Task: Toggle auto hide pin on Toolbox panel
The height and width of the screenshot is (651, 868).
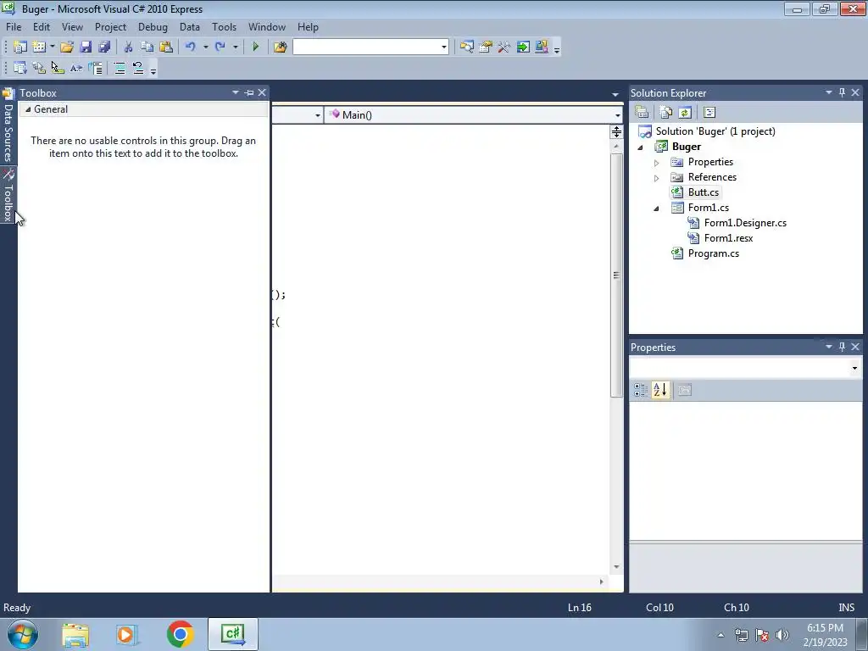Action: 249,92
